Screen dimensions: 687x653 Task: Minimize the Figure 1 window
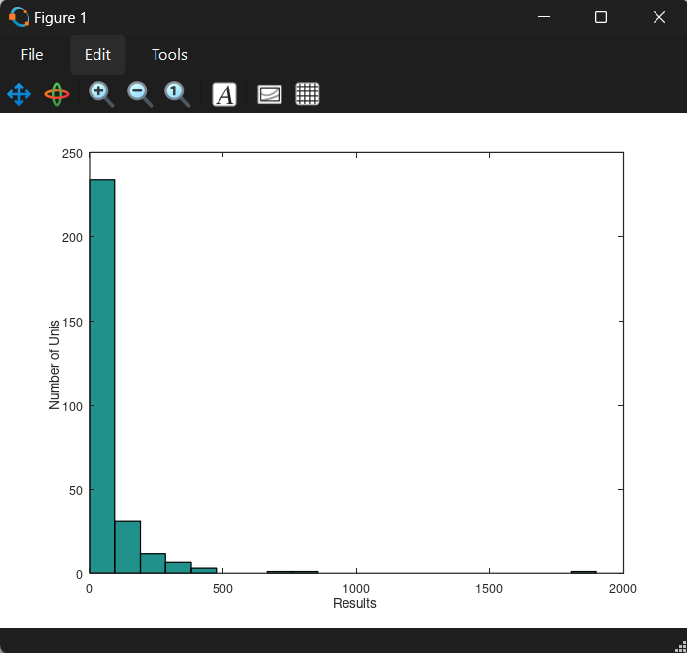(544, 17)
